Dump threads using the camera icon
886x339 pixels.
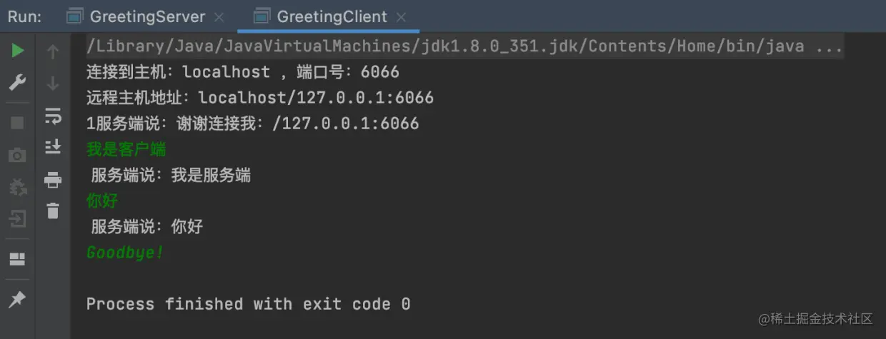(x=17, y=155)
